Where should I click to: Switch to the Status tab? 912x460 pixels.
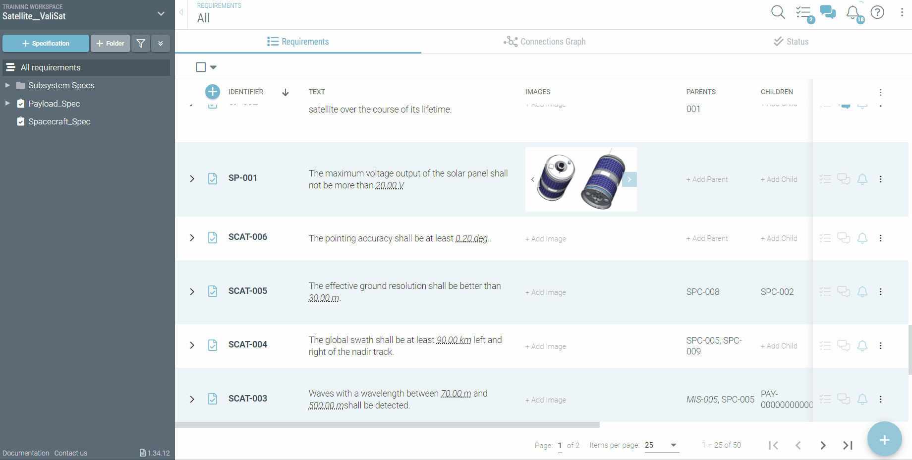coord(791,42)
